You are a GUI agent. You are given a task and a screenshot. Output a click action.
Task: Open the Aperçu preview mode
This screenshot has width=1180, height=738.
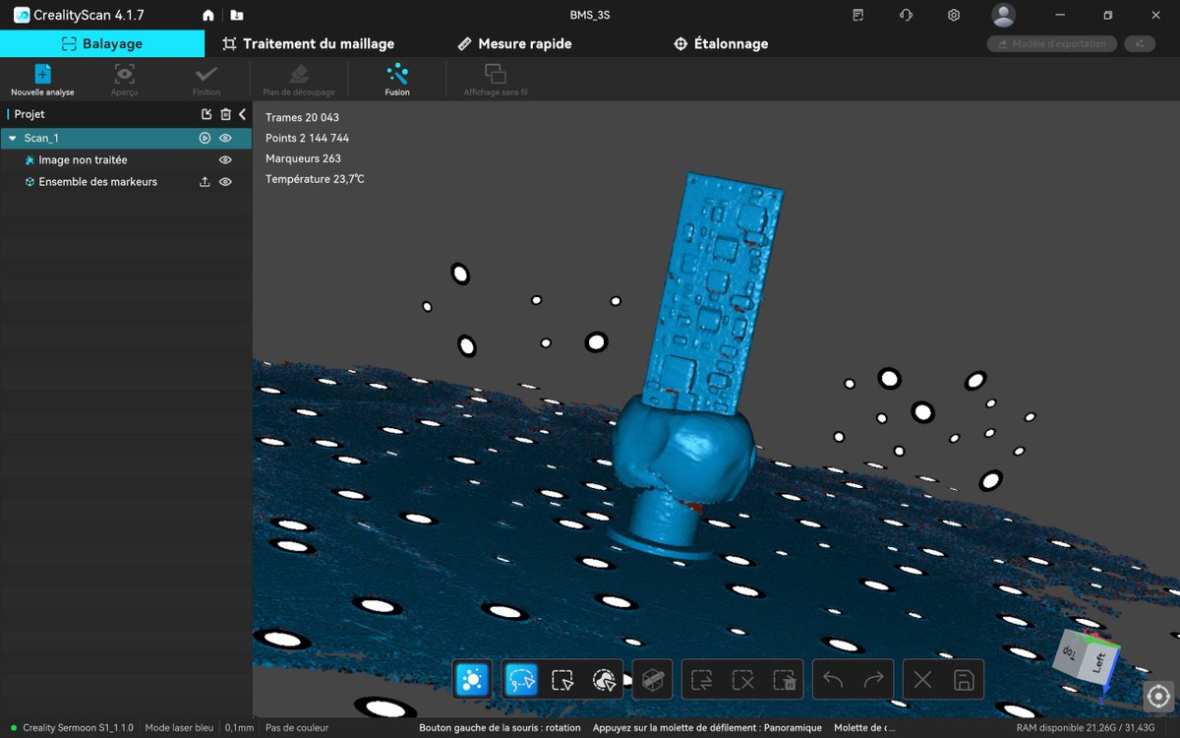coord(124,77)
